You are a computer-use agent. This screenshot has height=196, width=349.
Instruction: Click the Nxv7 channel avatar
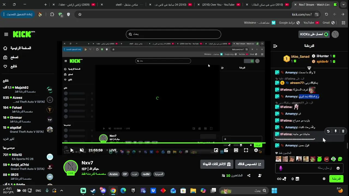coord(71,167)
